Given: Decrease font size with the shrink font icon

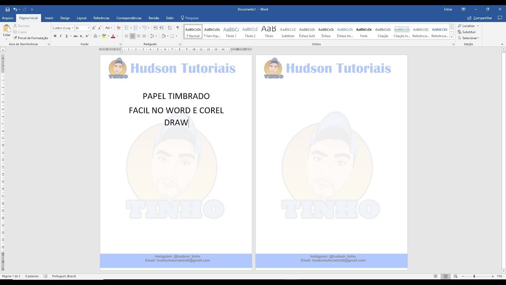Looking at the screenshot, I should (x=99, y=28).
